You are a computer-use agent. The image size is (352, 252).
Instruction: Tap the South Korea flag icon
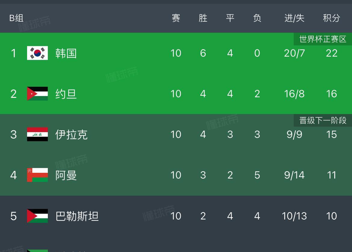click(x=37, y=53)
